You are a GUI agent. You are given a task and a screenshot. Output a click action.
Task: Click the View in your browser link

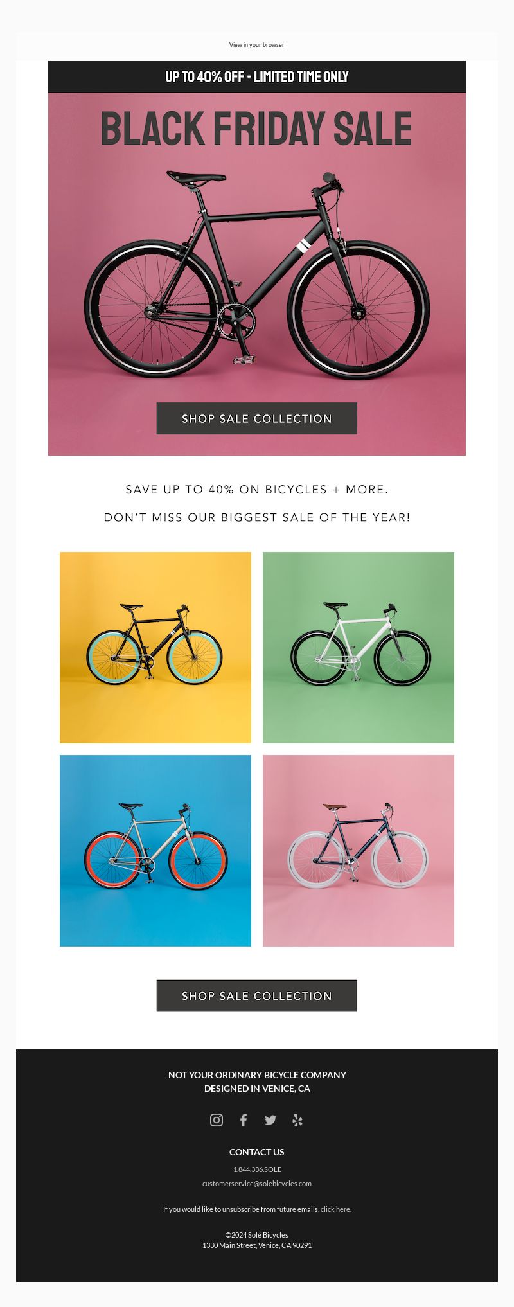tap(256, 45)
